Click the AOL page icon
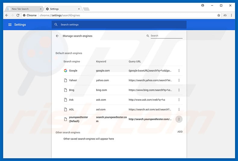This screenshot has width=238, height=161. click(x=65, y=109)
